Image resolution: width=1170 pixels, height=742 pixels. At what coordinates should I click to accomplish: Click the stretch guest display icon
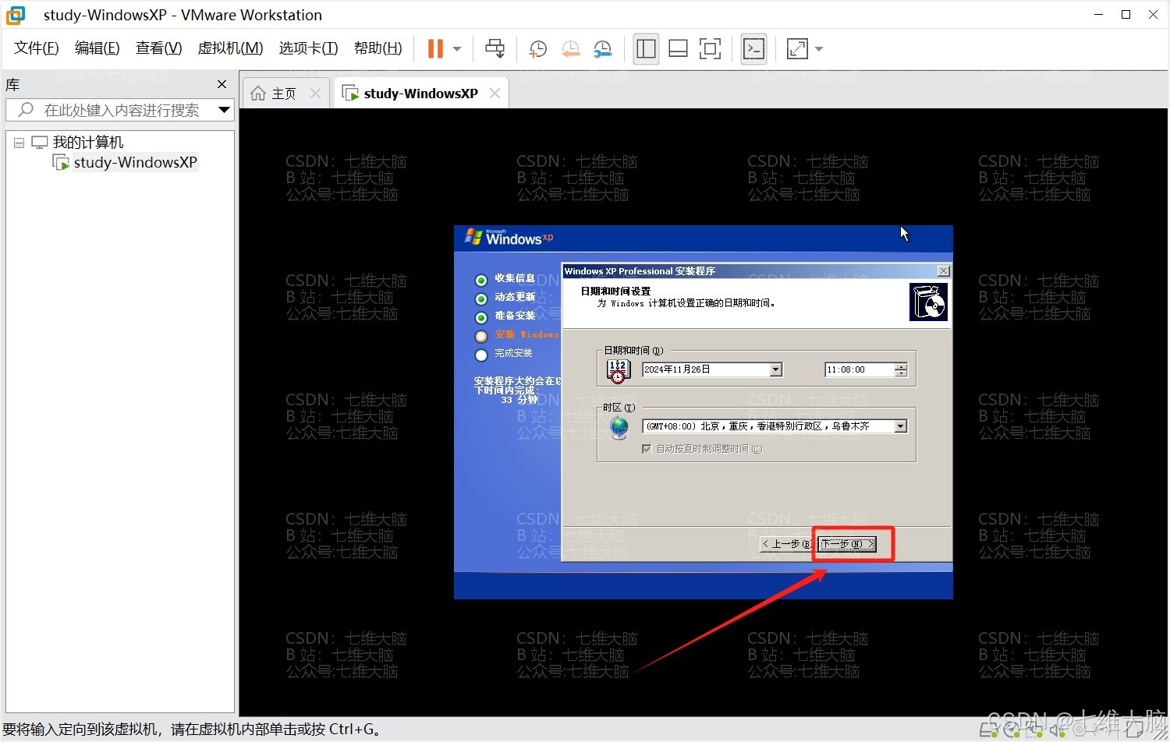click(797, 48)
